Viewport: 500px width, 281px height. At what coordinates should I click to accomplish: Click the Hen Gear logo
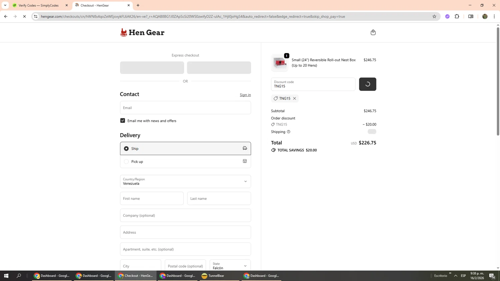(142, 32)
